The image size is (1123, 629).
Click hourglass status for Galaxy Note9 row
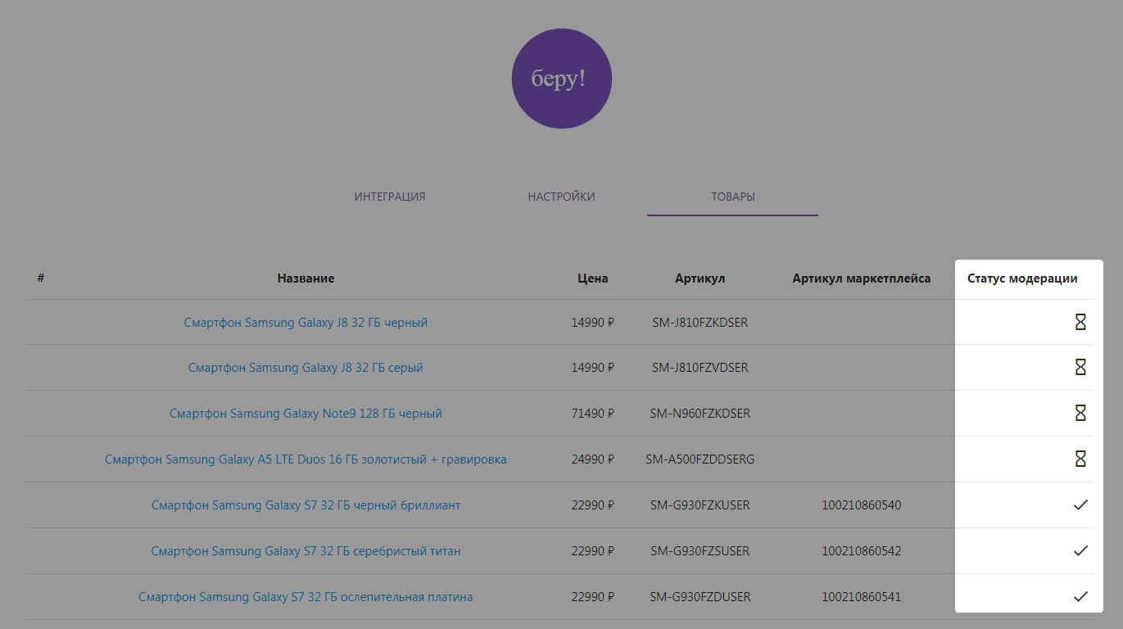(x=1080, y=414)
